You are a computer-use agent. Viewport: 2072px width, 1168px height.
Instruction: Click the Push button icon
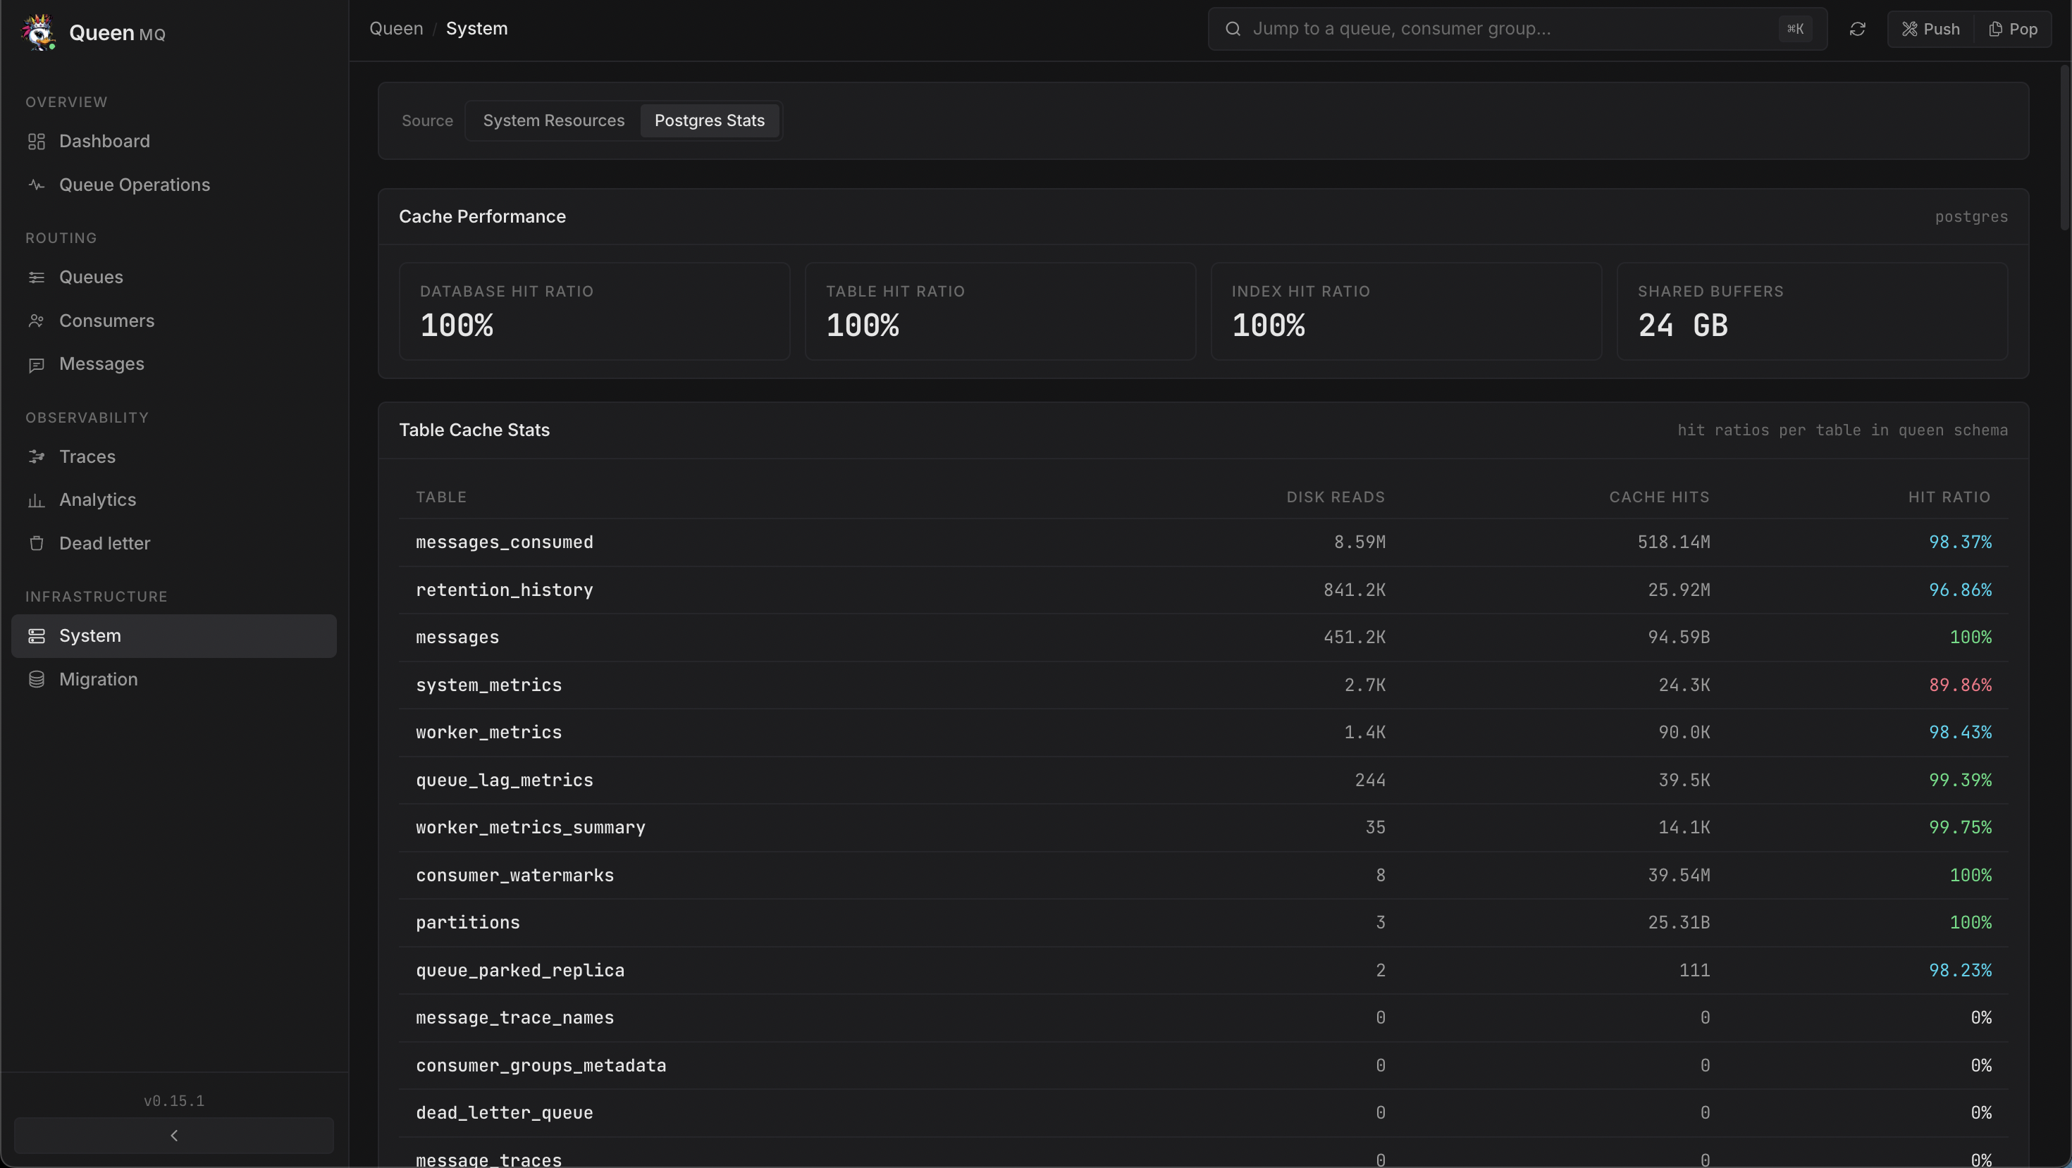click(1908, 29)
